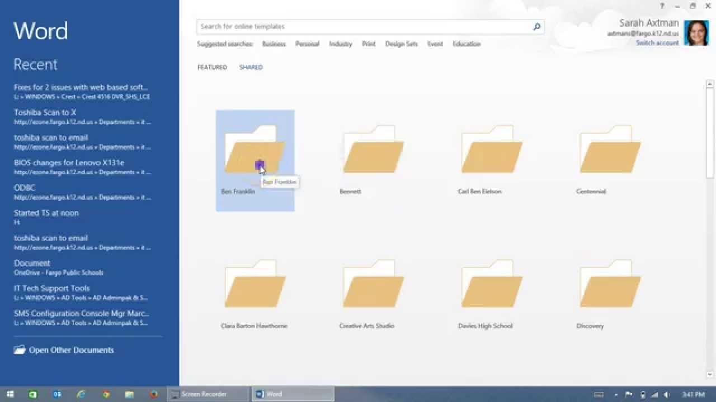Search suggested Industry templates
Screen dimensions: 716x402
341,44
